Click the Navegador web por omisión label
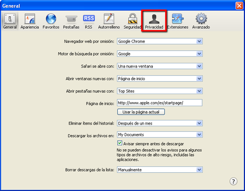Viewport: 245px width, 191px height. tap(89, 41)
